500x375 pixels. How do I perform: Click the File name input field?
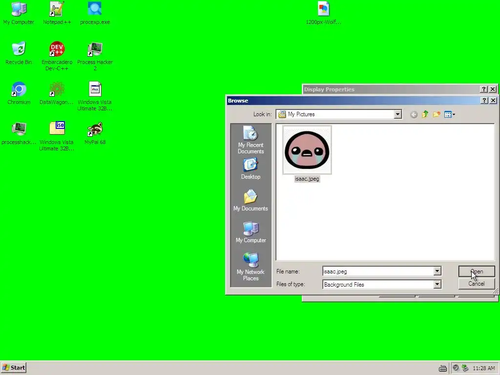(378, 271)
